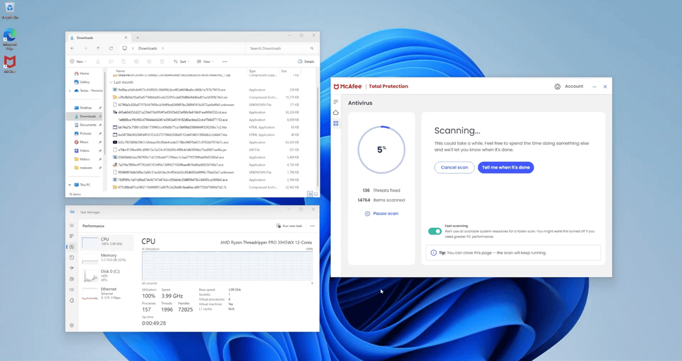Toggle the Details pane in Explorer

(x=306, y=62)
